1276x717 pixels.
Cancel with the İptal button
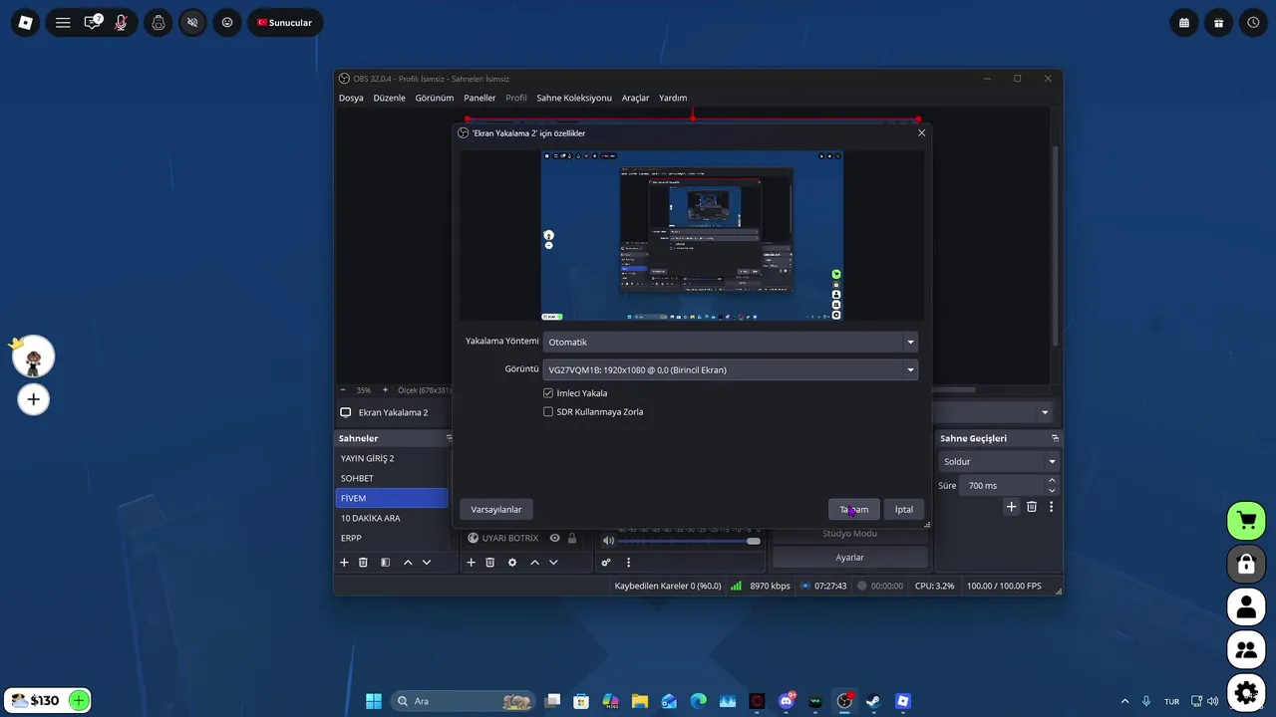pyautogui.click(x=903, y=509)
